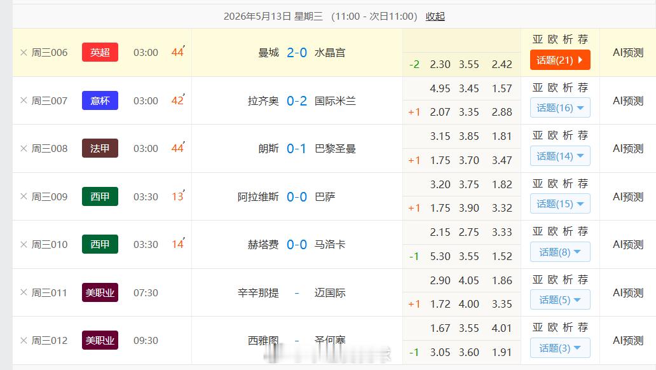Open the 析 analysis link in 西雅图 row
Screen dimensions: 656x370
pos(568,327)
